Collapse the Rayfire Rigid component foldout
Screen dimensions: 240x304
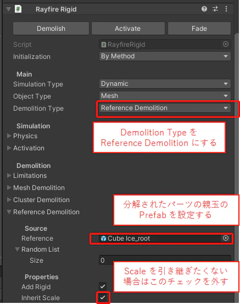[8, 9]
